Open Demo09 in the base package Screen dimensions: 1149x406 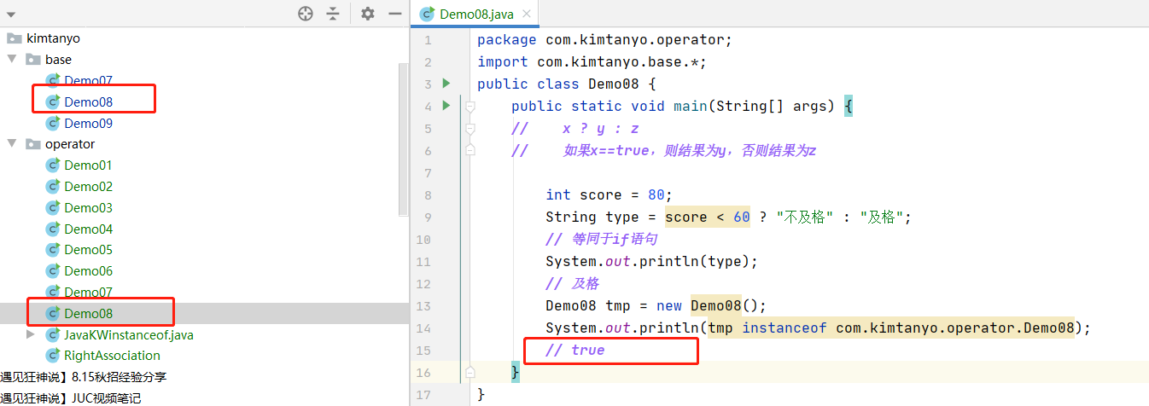pyautogui.click(x=88, y=123)
